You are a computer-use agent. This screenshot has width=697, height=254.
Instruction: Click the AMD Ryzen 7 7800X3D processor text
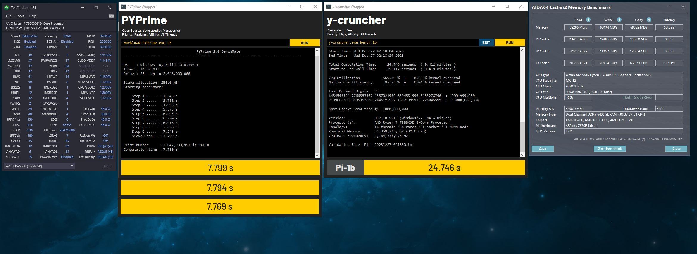tap(35, 23)
